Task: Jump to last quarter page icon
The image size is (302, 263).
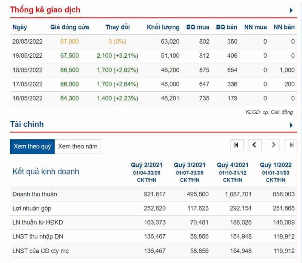Action: pyautogui.click(x=291, y=145)
